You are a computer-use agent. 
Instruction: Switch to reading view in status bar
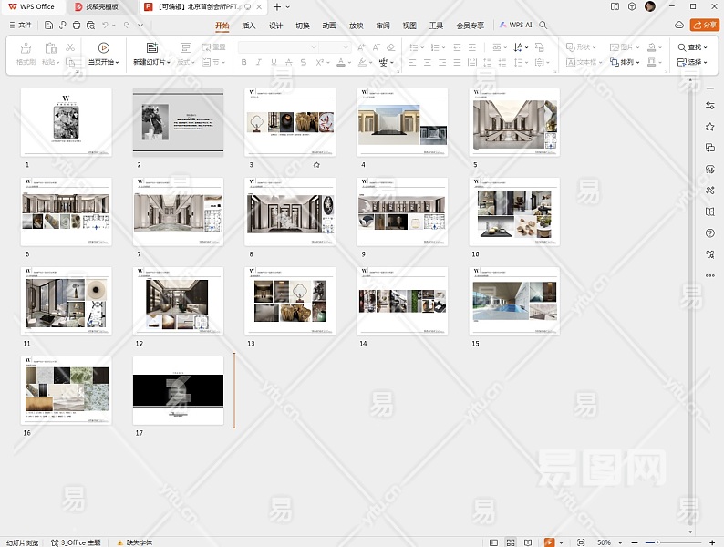click(x=528, y=542)
